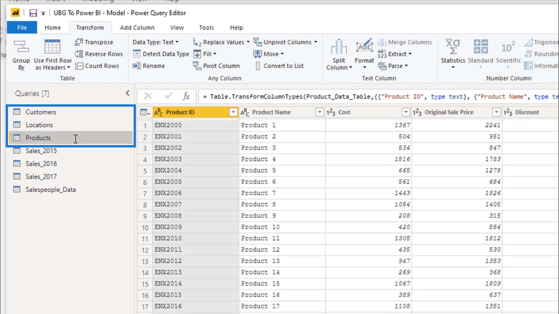The width and height of the screenshot is (559, 314).
Task: Select the Discount column header
Action: [530, 112]
